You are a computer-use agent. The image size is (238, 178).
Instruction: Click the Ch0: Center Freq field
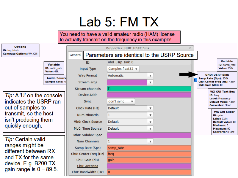149,154
